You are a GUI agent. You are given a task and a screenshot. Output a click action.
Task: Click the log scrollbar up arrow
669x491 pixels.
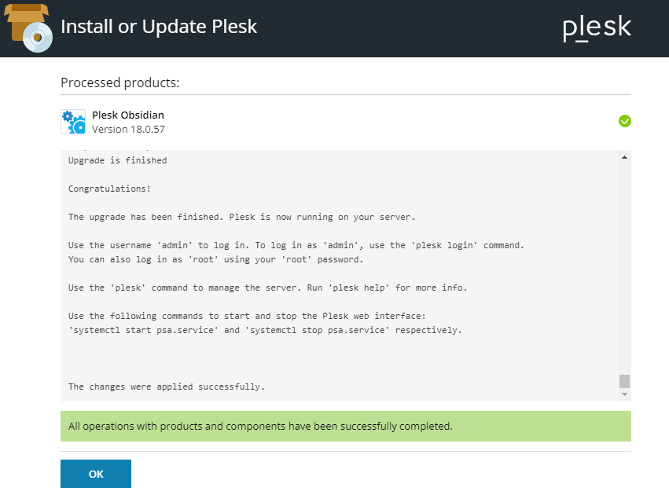pyautogui.click(x=624, y=157)
